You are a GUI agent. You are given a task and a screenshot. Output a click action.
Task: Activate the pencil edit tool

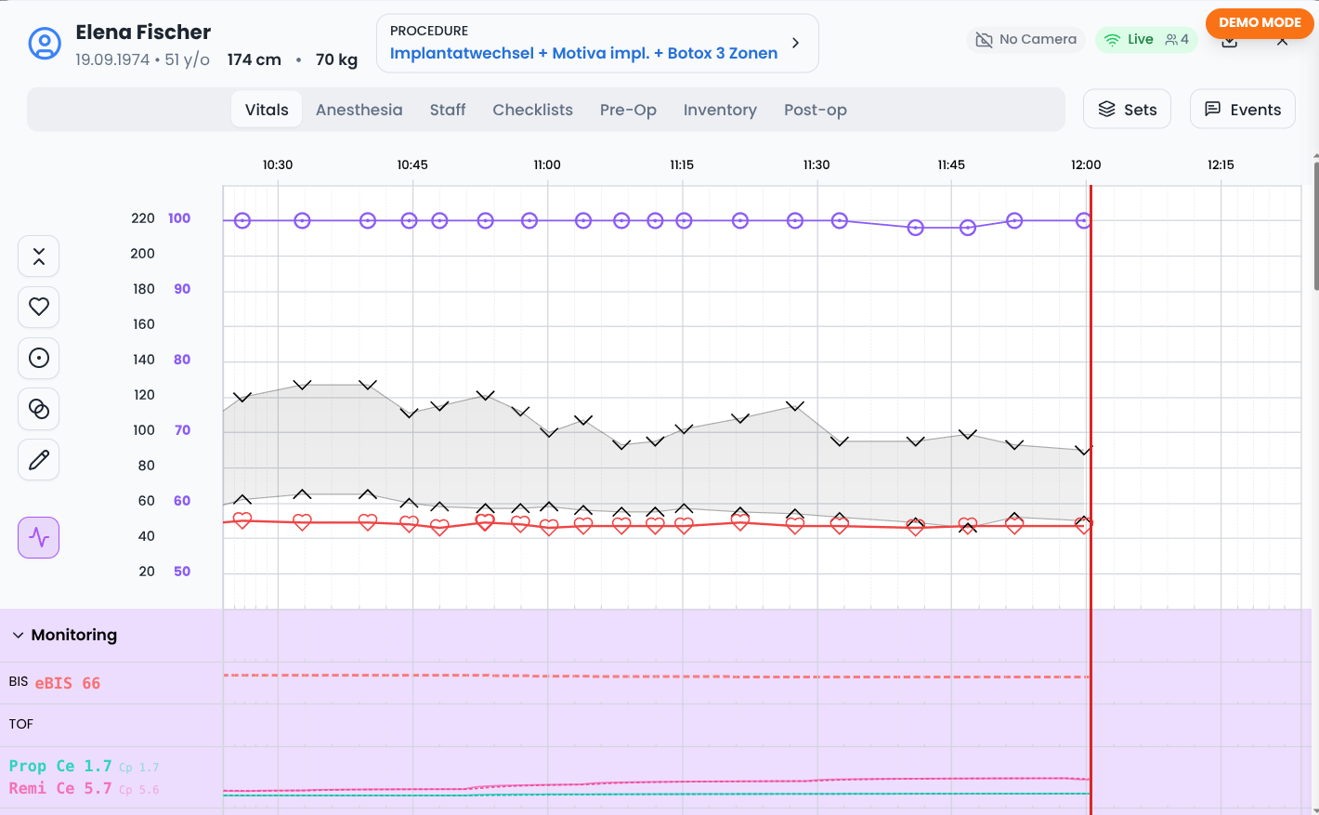pyautogui.click(x=39, y=460)
